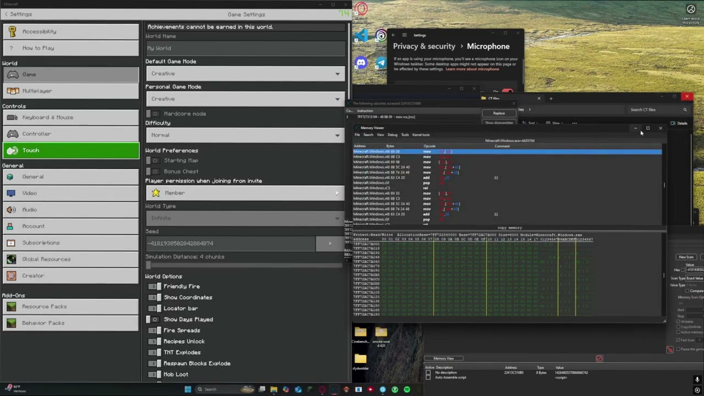Viewport: 704px width, 396px height.
Task: Click the Memory View button in Cheat Engine
Action: 444,359
